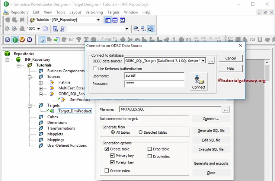Enable Use Kerberos Authentication checkbox
Image resolution: width=275 pixels, height=181 pixels.
[x=95, y=69]
